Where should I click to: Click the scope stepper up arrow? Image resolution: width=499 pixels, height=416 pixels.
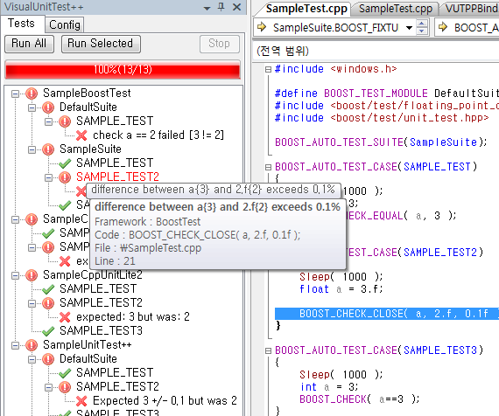422,24
